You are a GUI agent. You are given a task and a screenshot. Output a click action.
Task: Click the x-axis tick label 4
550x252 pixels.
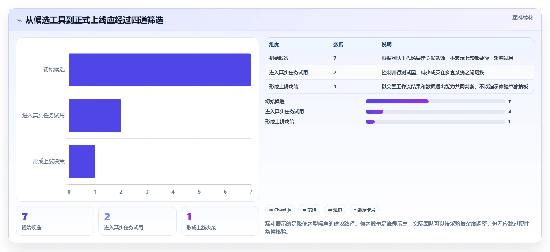point(173,192)
